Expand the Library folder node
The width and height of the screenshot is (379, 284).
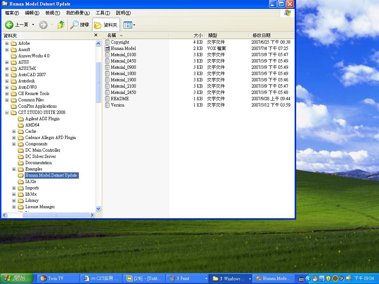(14, 200)
